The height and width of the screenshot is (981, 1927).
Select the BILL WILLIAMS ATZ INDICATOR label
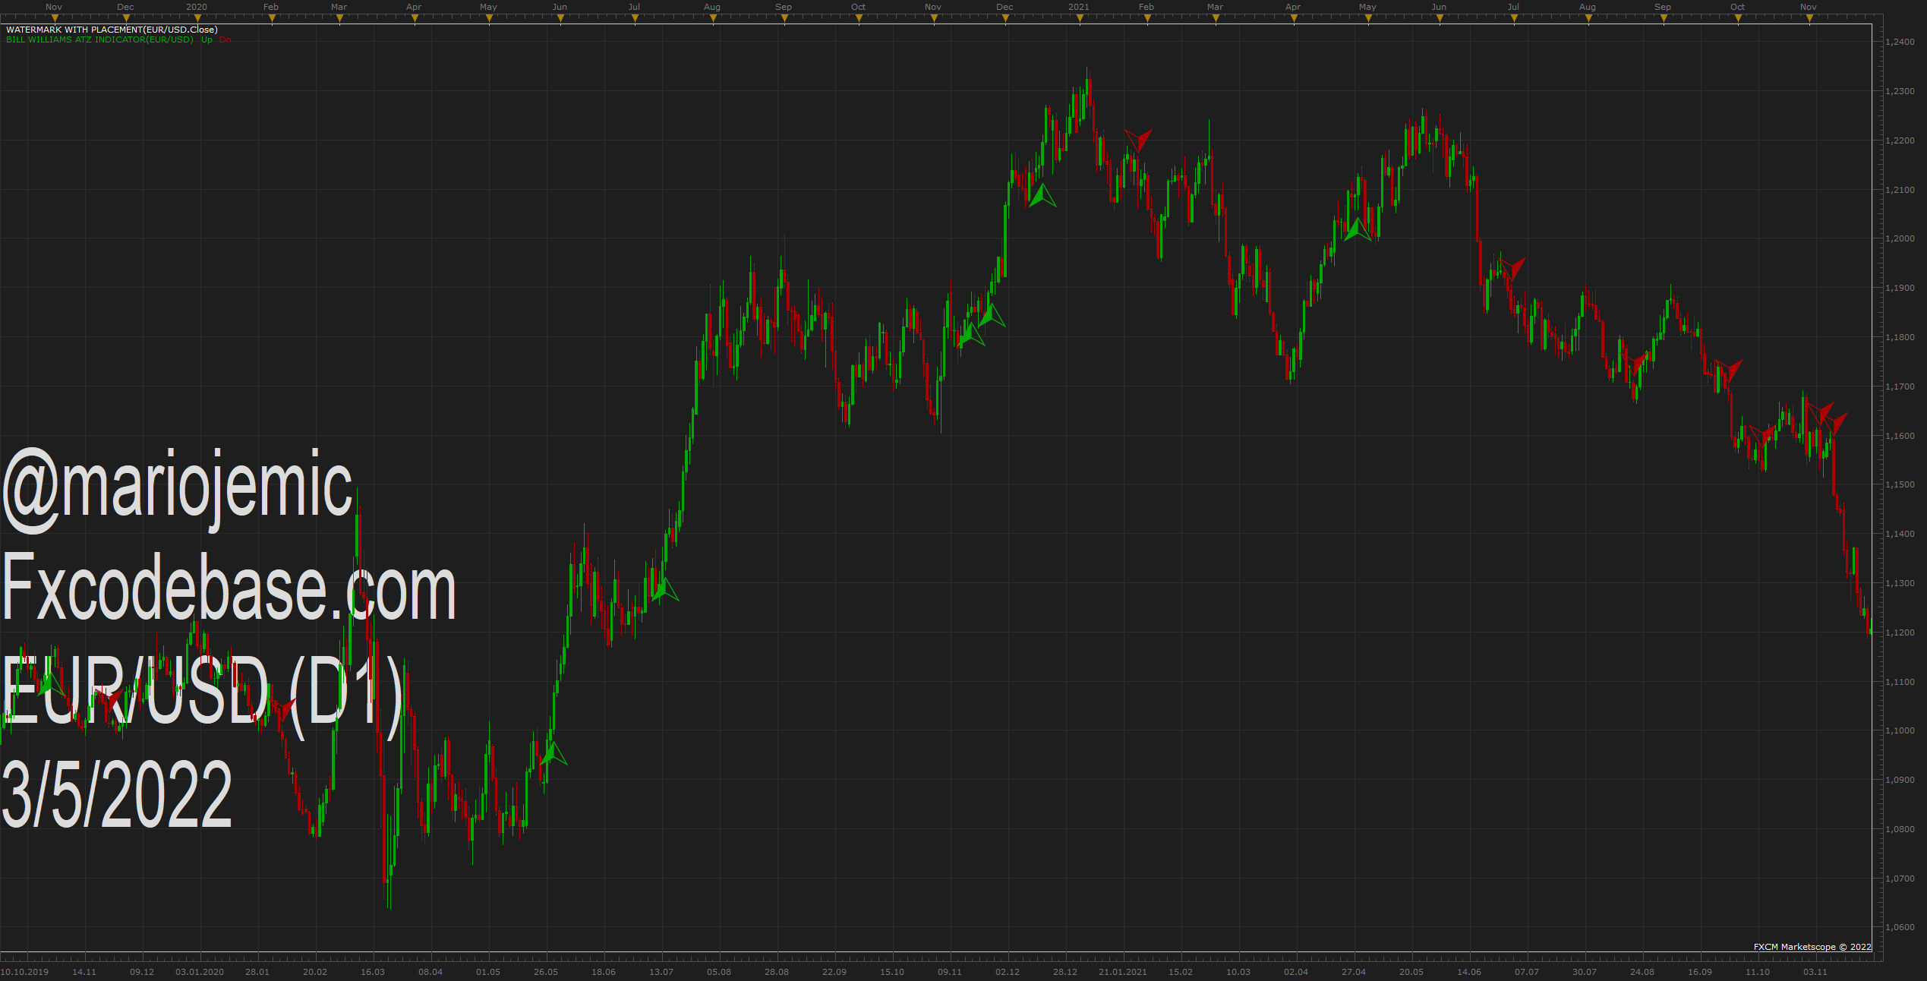click(99, 39)
